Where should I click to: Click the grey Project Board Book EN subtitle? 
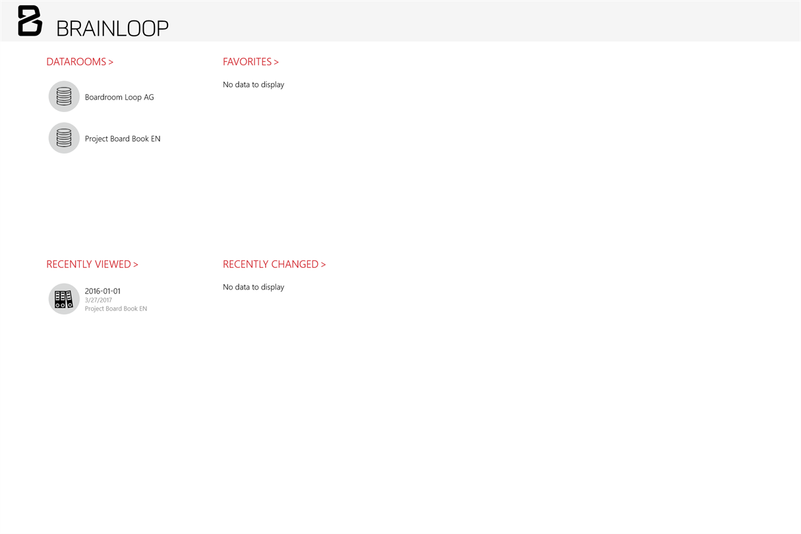[x=116, y=309]
